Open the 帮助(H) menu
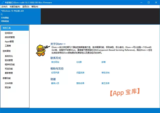Screen dimensions: 160x113 click(x=35, y=7)
